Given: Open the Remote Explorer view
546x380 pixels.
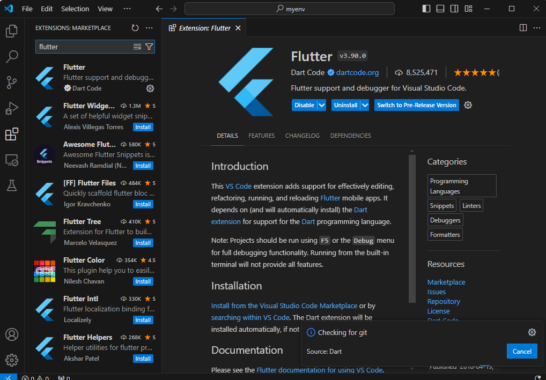Looking at the screenshot, I should click(x=12, y=160).
